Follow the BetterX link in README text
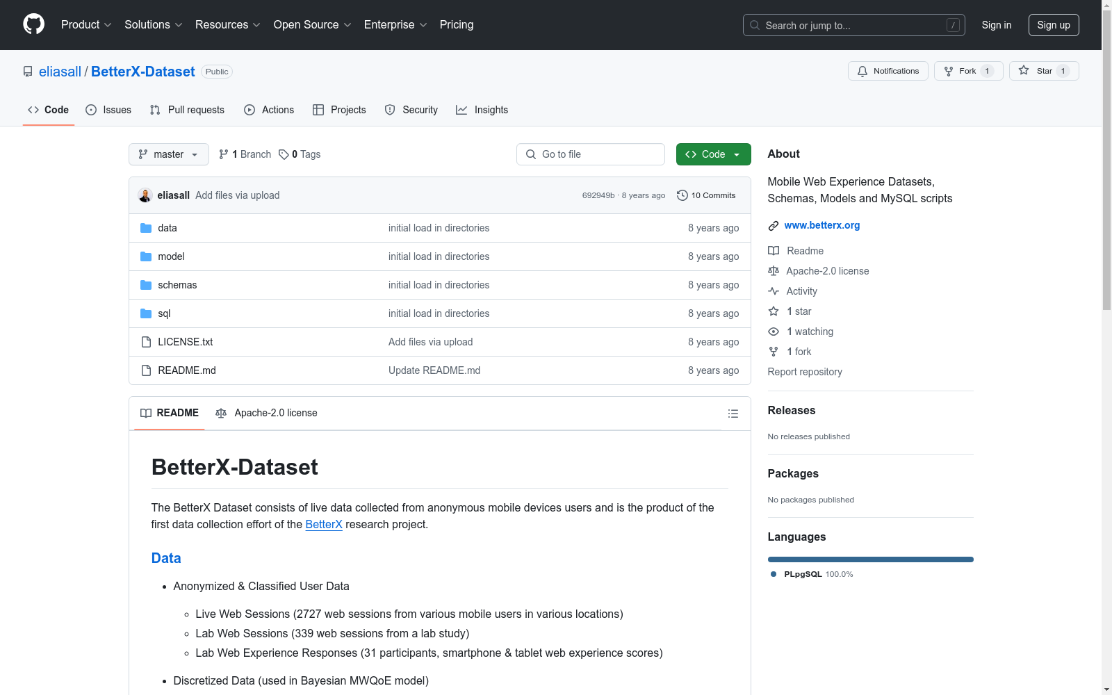Viewport: 1112px width, 695px height. tap(324, 525)
